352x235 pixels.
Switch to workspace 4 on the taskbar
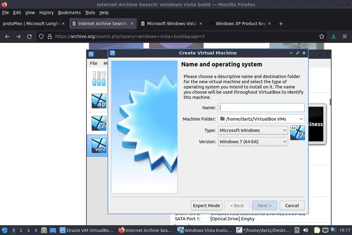coord(36,230)
